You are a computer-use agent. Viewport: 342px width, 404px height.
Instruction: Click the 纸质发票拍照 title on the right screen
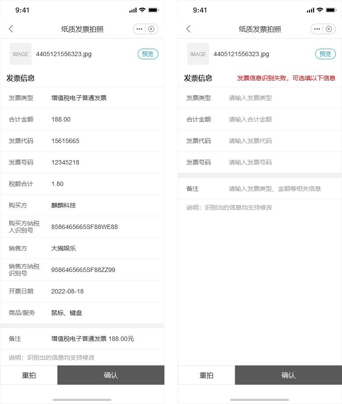coord(260,29)
